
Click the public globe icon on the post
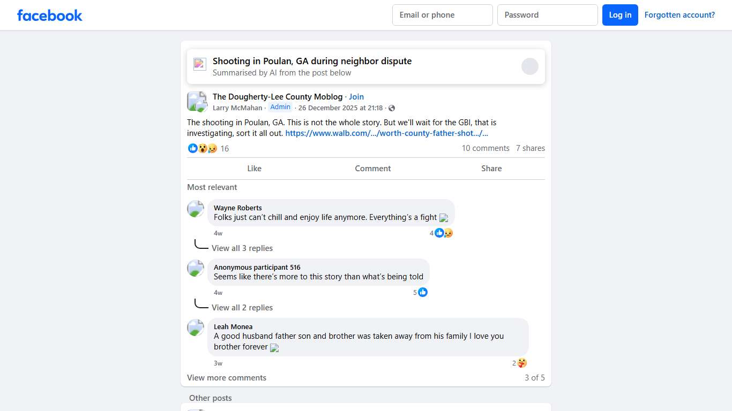tap(392, 108)
